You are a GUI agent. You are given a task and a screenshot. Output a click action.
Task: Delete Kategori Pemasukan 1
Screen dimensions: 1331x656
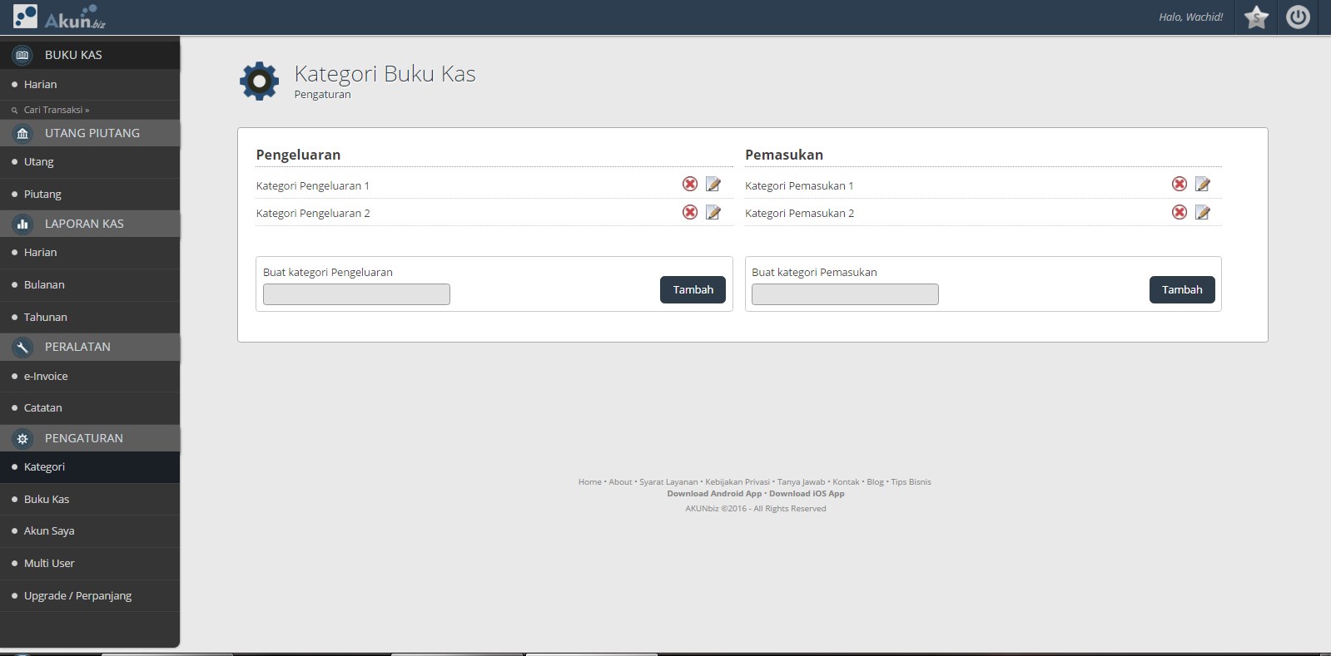[1180, 185]
